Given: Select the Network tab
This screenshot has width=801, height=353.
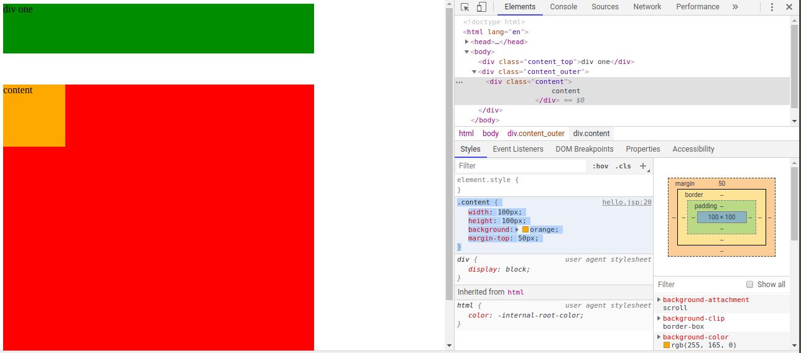Looking at the screenshot, I should click(647, 7).
